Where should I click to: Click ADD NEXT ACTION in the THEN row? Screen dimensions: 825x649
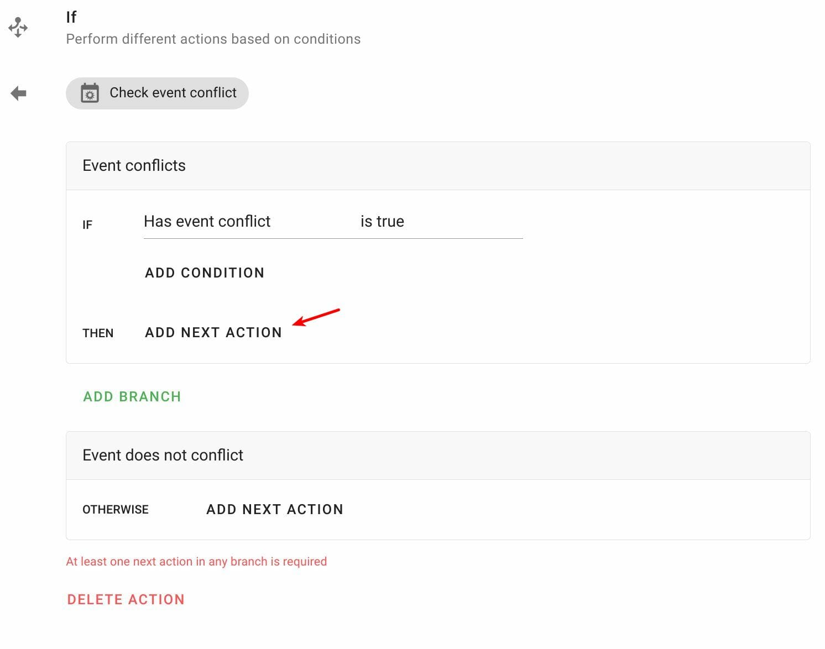click(x=213, y=332)
